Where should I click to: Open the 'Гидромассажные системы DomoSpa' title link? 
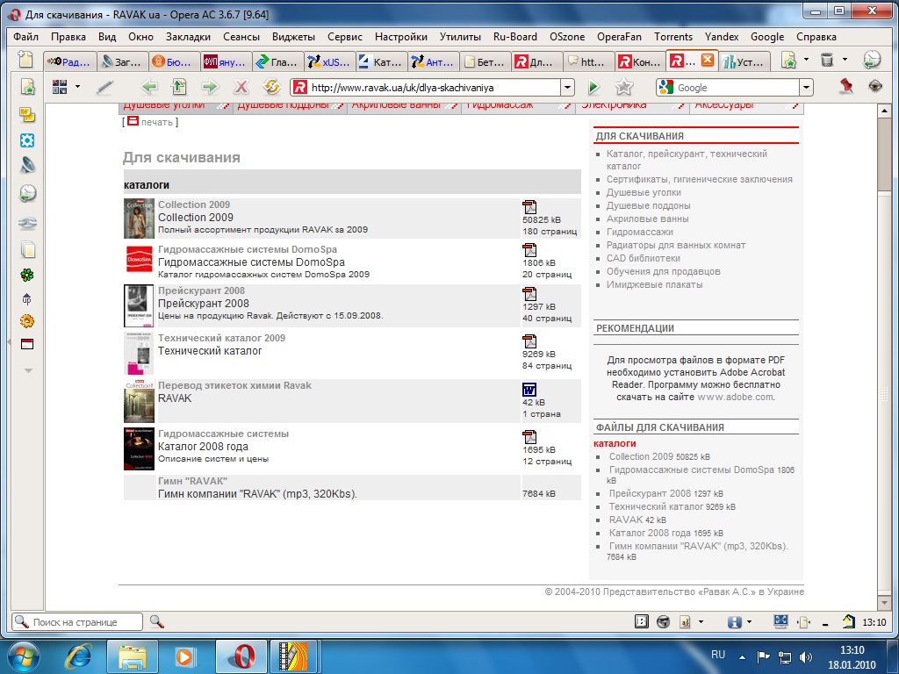(247, 249)
